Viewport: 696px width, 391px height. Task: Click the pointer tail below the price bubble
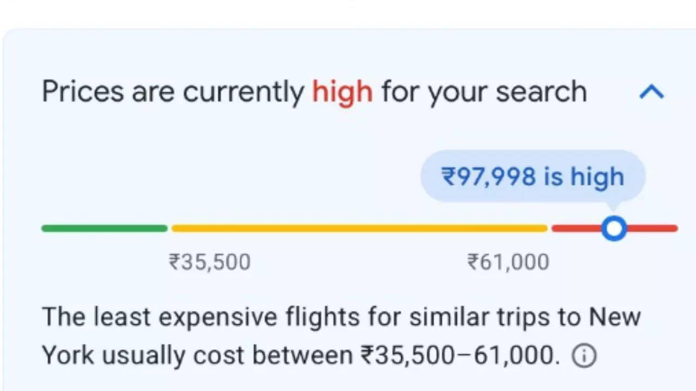[x=614, y=207]
